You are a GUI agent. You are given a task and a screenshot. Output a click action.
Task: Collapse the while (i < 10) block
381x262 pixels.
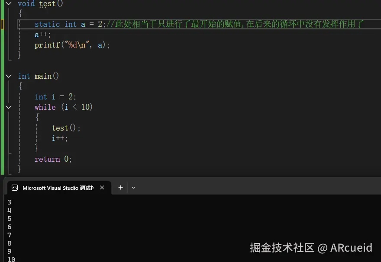[x=9, y=107]
